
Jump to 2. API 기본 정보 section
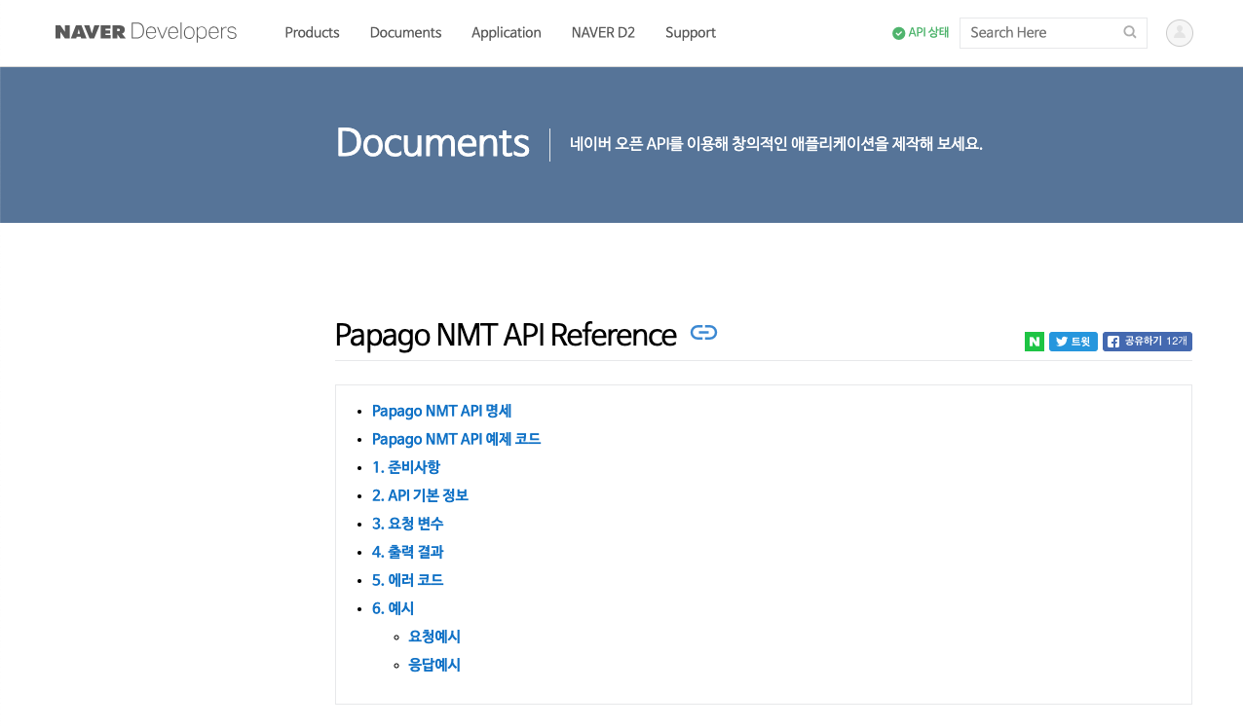pos(420,495)
